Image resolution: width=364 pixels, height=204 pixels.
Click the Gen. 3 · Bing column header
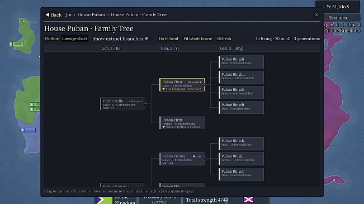point(231,48)
